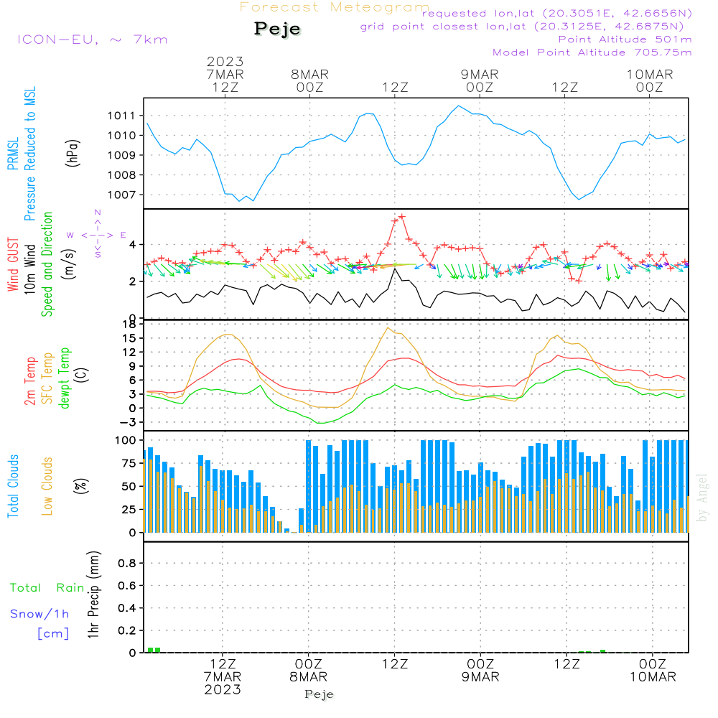The width and height of the screenshot is (718, 718).
Task: Click the 'by Angel' credit text
Action: point(702,498)
